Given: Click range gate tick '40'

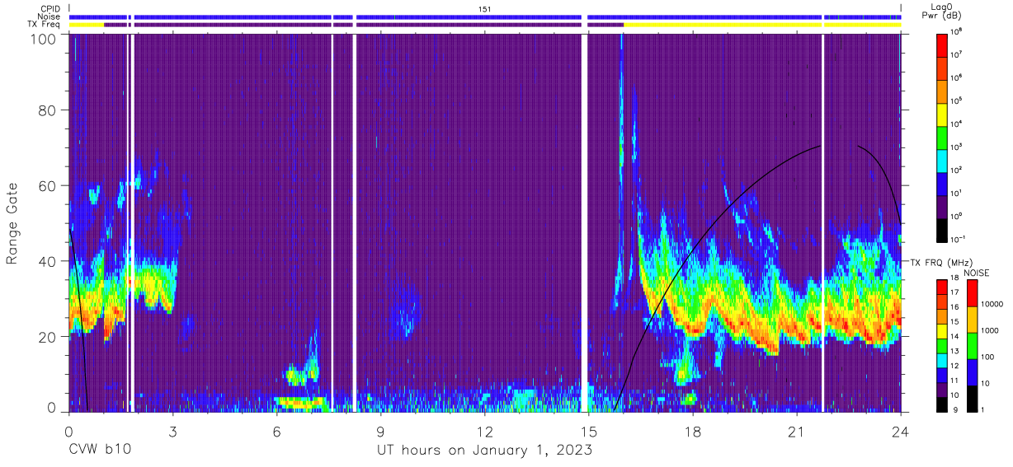Looking at the screenshot, I should 48,261.
